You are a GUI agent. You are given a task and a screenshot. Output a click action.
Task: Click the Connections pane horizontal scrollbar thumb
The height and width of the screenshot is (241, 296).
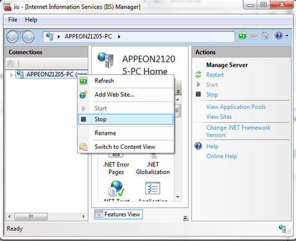point(31,216)
